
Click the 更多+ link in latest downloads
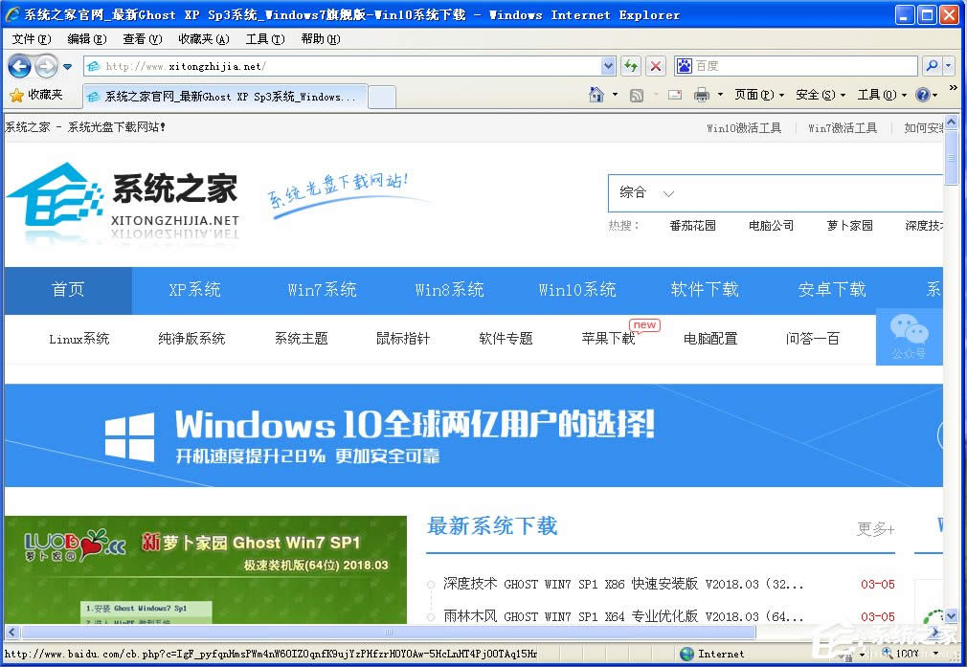[x=874, y=529]
